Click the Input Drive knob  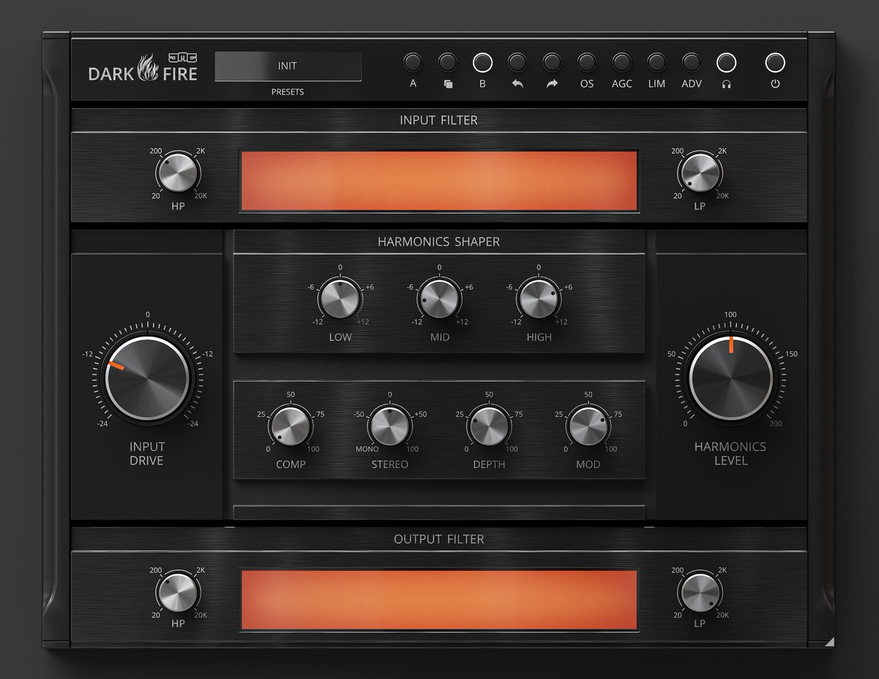[x=148, y=379]
